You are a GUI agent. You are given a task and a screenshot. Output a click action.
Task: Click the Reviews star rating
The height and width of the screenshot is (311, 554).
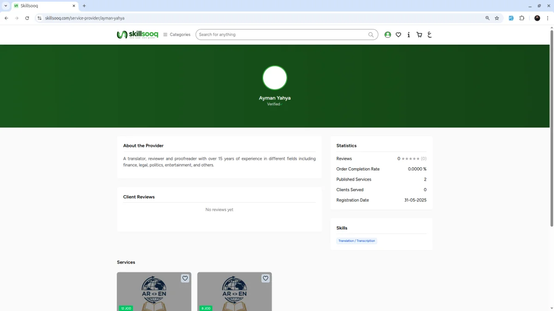coord(411,159)
